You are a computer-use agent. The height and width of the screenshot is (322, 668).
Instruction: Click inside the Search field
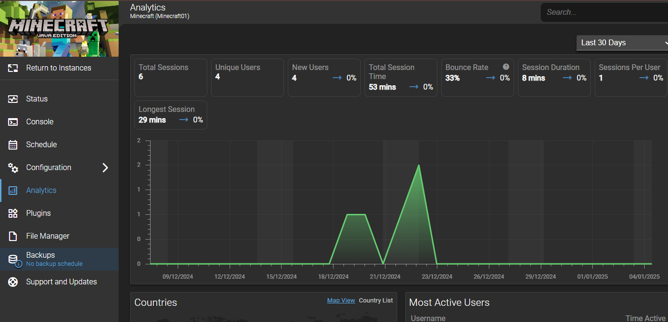click(x=605, y=12)
